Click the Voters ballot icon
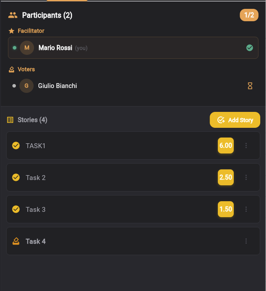Screen dimensions: 266x291 point(11,69)
